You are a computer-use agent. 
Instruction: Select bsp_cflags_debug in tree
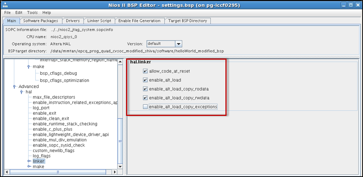coord(58,73)
